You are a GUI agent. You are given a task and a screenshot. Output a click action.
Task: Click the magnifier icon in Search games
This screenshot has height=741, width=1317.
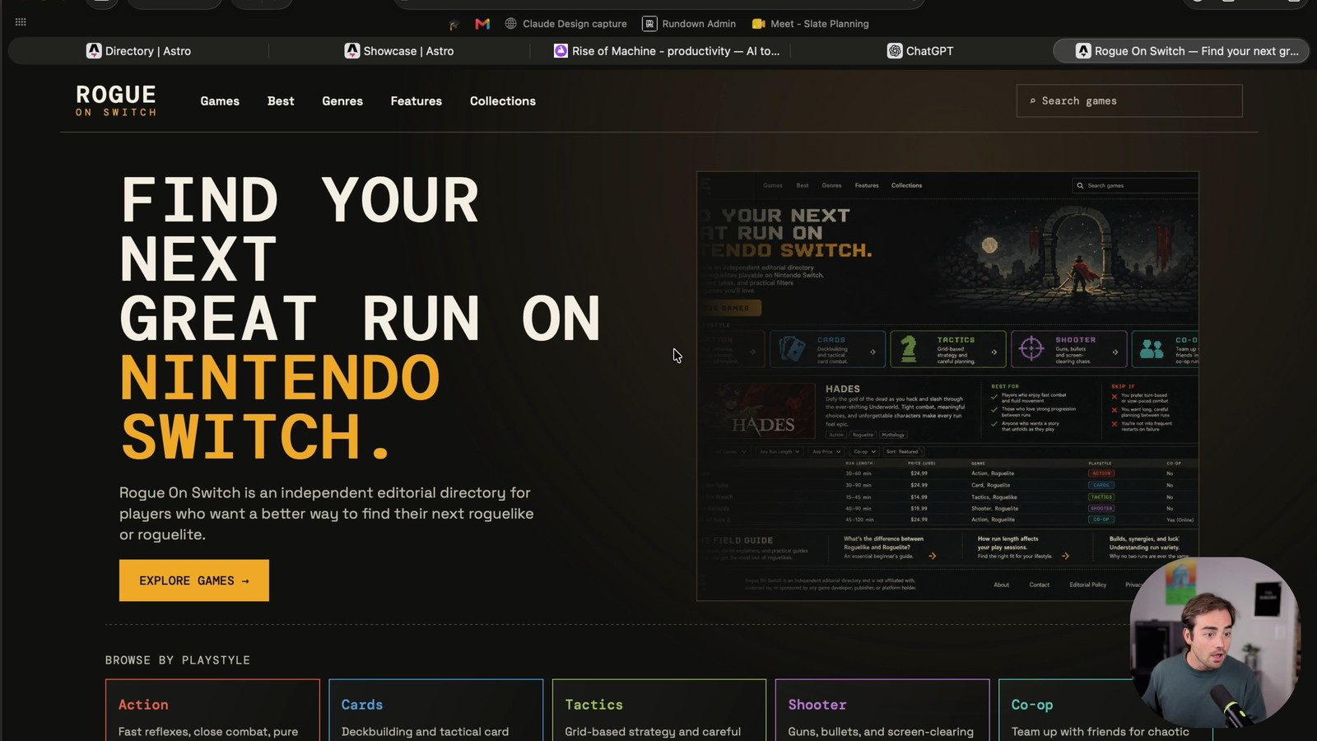(x=1032, y=101)
